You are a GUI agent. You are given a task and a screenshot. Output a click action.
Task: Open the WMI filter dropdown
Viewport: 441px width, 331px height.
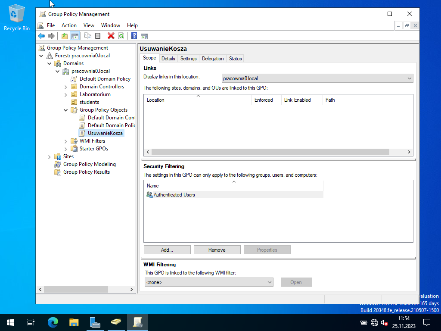209,282
